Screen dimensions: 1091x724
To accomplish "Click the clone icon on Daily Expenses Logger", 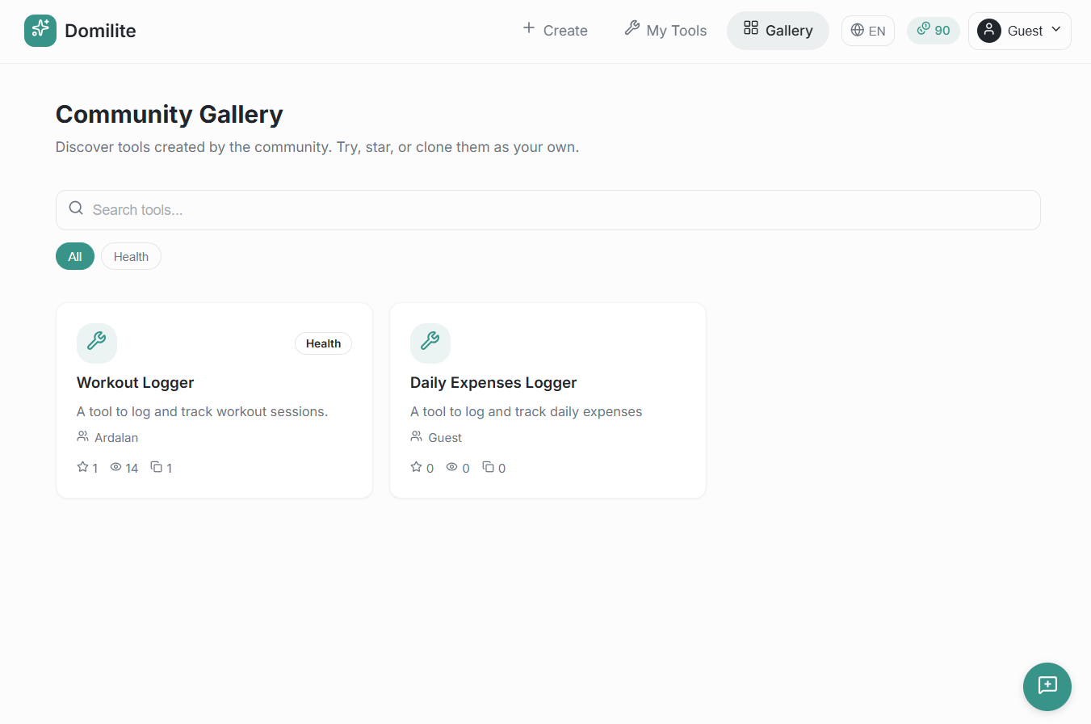I will [489, 466].
